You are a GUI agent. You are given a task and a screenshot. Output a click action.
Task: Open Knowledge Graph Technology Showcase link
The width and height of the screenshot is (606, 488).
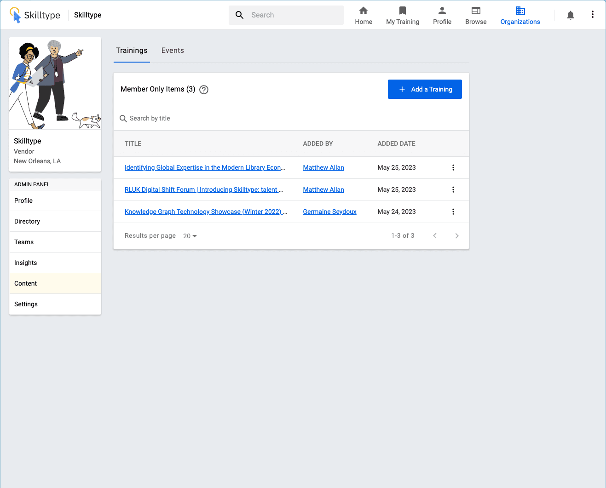pos(206,212)
